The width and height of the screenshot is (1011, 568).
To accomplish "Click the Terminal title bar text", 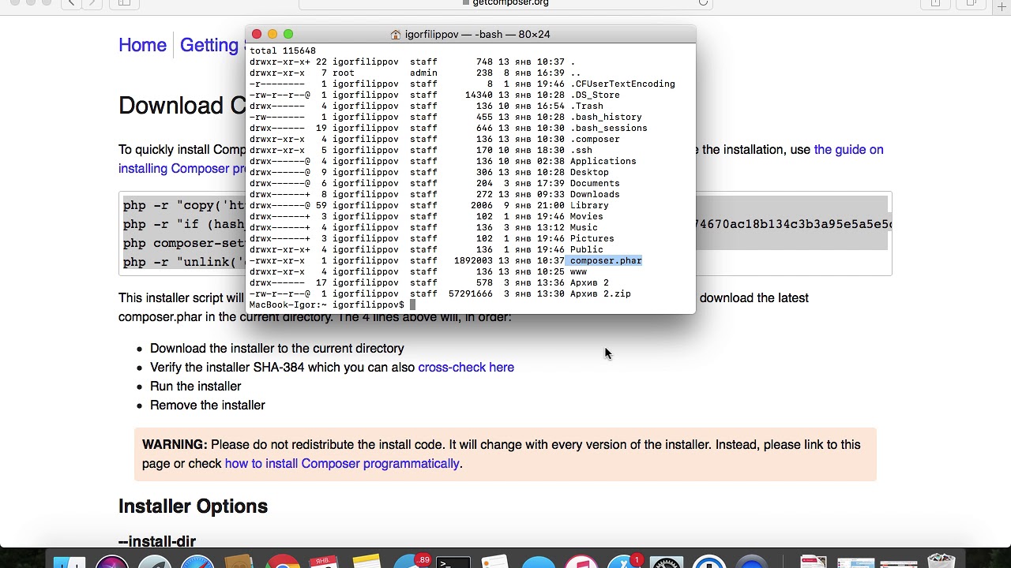I will click(x=477, y=35).
